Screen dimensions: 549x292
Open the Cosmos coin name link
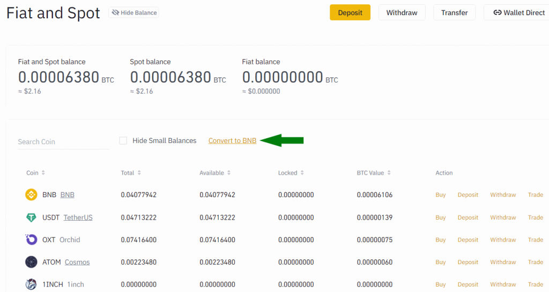[77, 262]
